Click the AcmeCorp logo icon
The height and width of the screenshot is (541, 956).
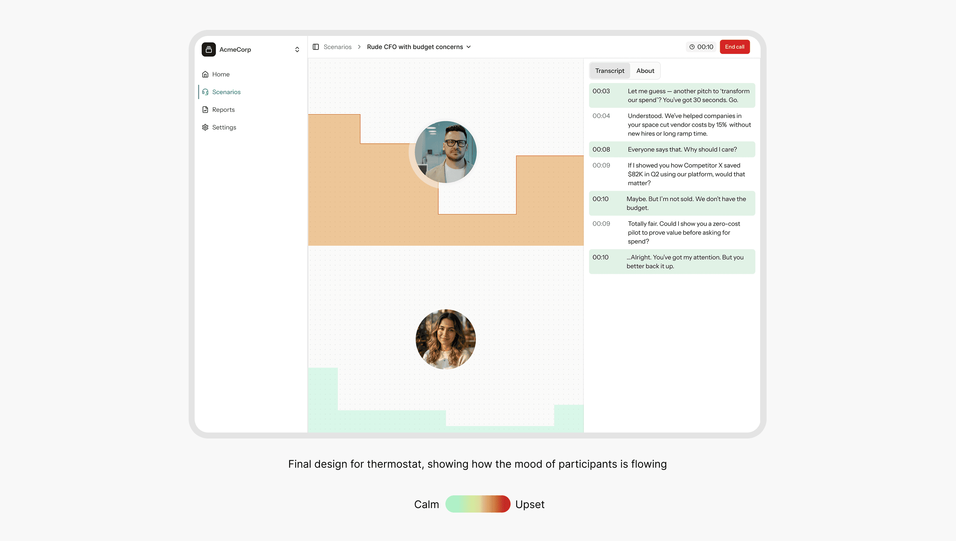208,49
